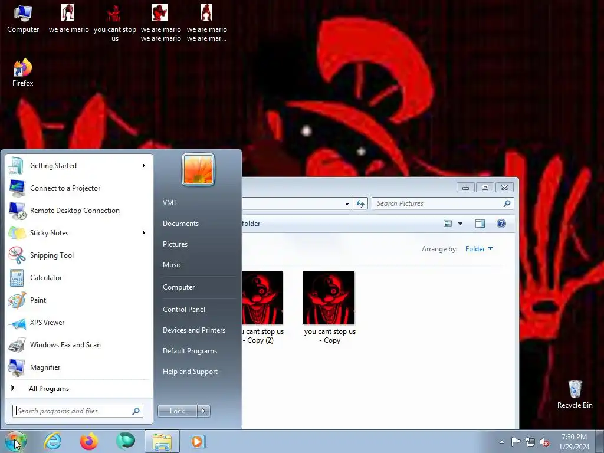
Task: Start the Snipping Tool icon
Action: pos(17,255)
